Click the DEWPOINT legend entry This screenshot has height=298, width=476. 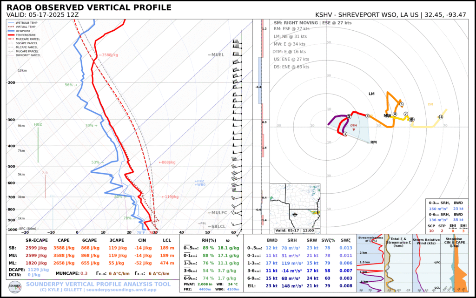point(26,31)
